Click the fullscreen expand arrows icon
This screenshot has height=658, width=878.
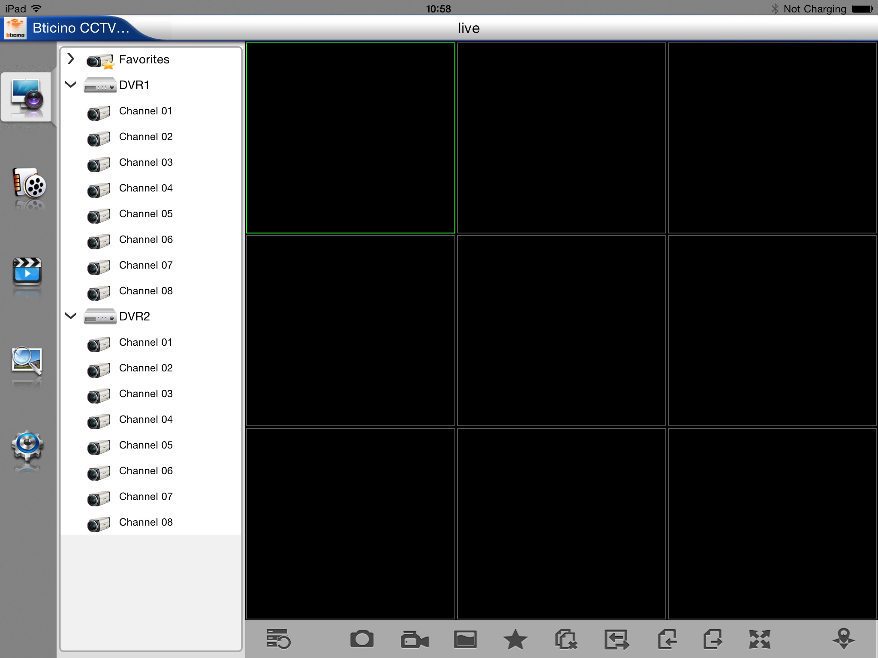click(759, 640)
